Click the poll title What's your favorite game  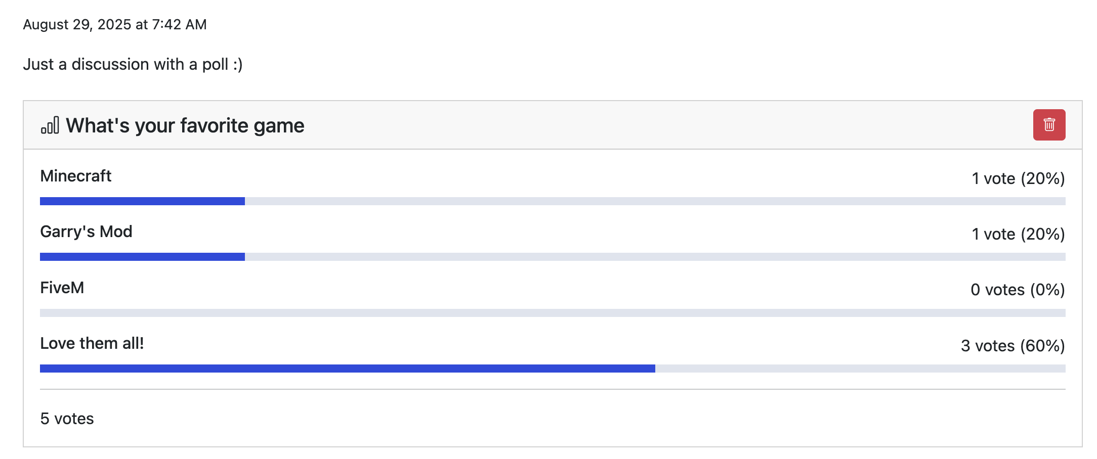click(x=185, y=125)
